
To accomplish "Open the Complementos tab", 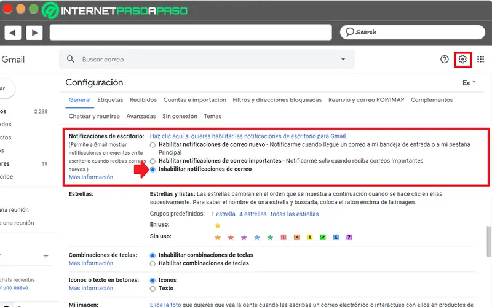I will click(x=432, y=100).
